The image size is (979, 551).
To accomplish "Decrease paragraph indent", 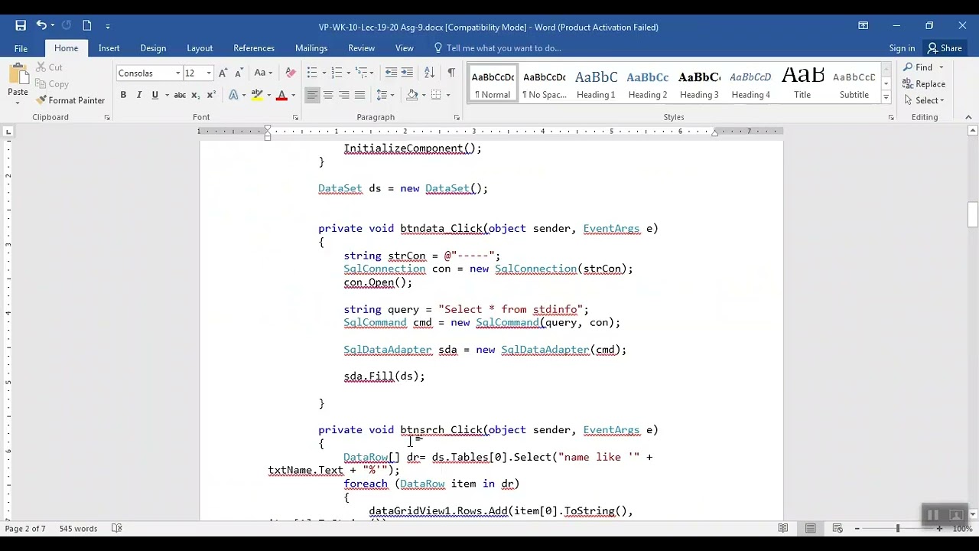I will click(x=391, y=73).
